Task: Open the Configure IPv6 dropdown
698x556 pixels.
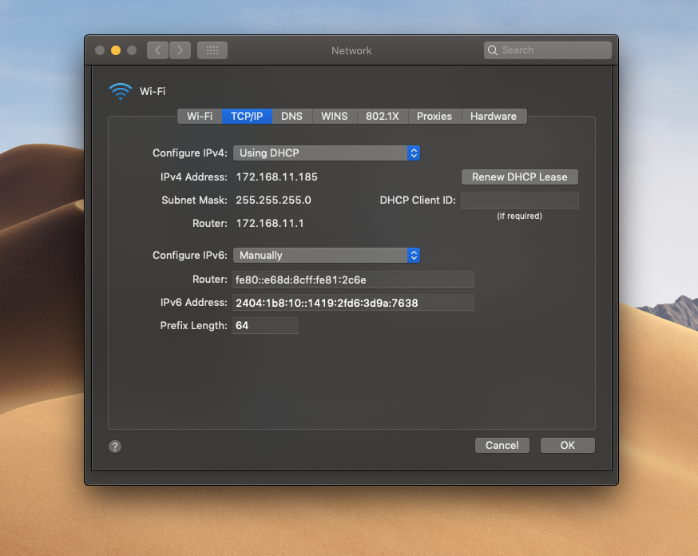Action: (326, 255)
